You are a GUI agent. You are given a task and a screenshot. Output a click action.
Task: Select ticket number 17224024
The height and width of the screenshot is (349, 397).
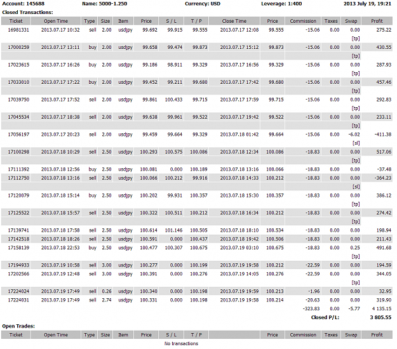click(x=18, y=291)
